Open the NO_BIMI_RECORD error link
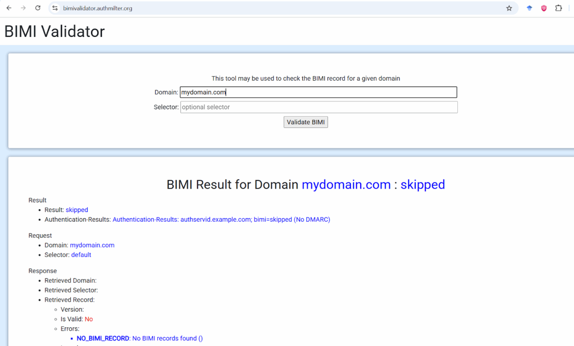 pyautogui.click(x=103, y=338)
